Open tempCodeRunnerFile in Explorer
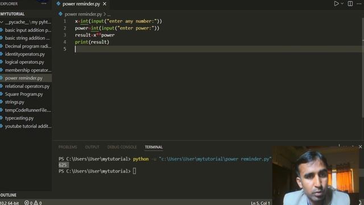 [26, 110]
